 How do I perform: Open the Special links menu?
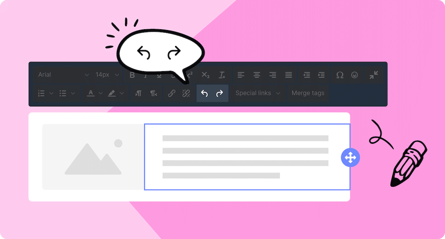[x=258, y=93]
